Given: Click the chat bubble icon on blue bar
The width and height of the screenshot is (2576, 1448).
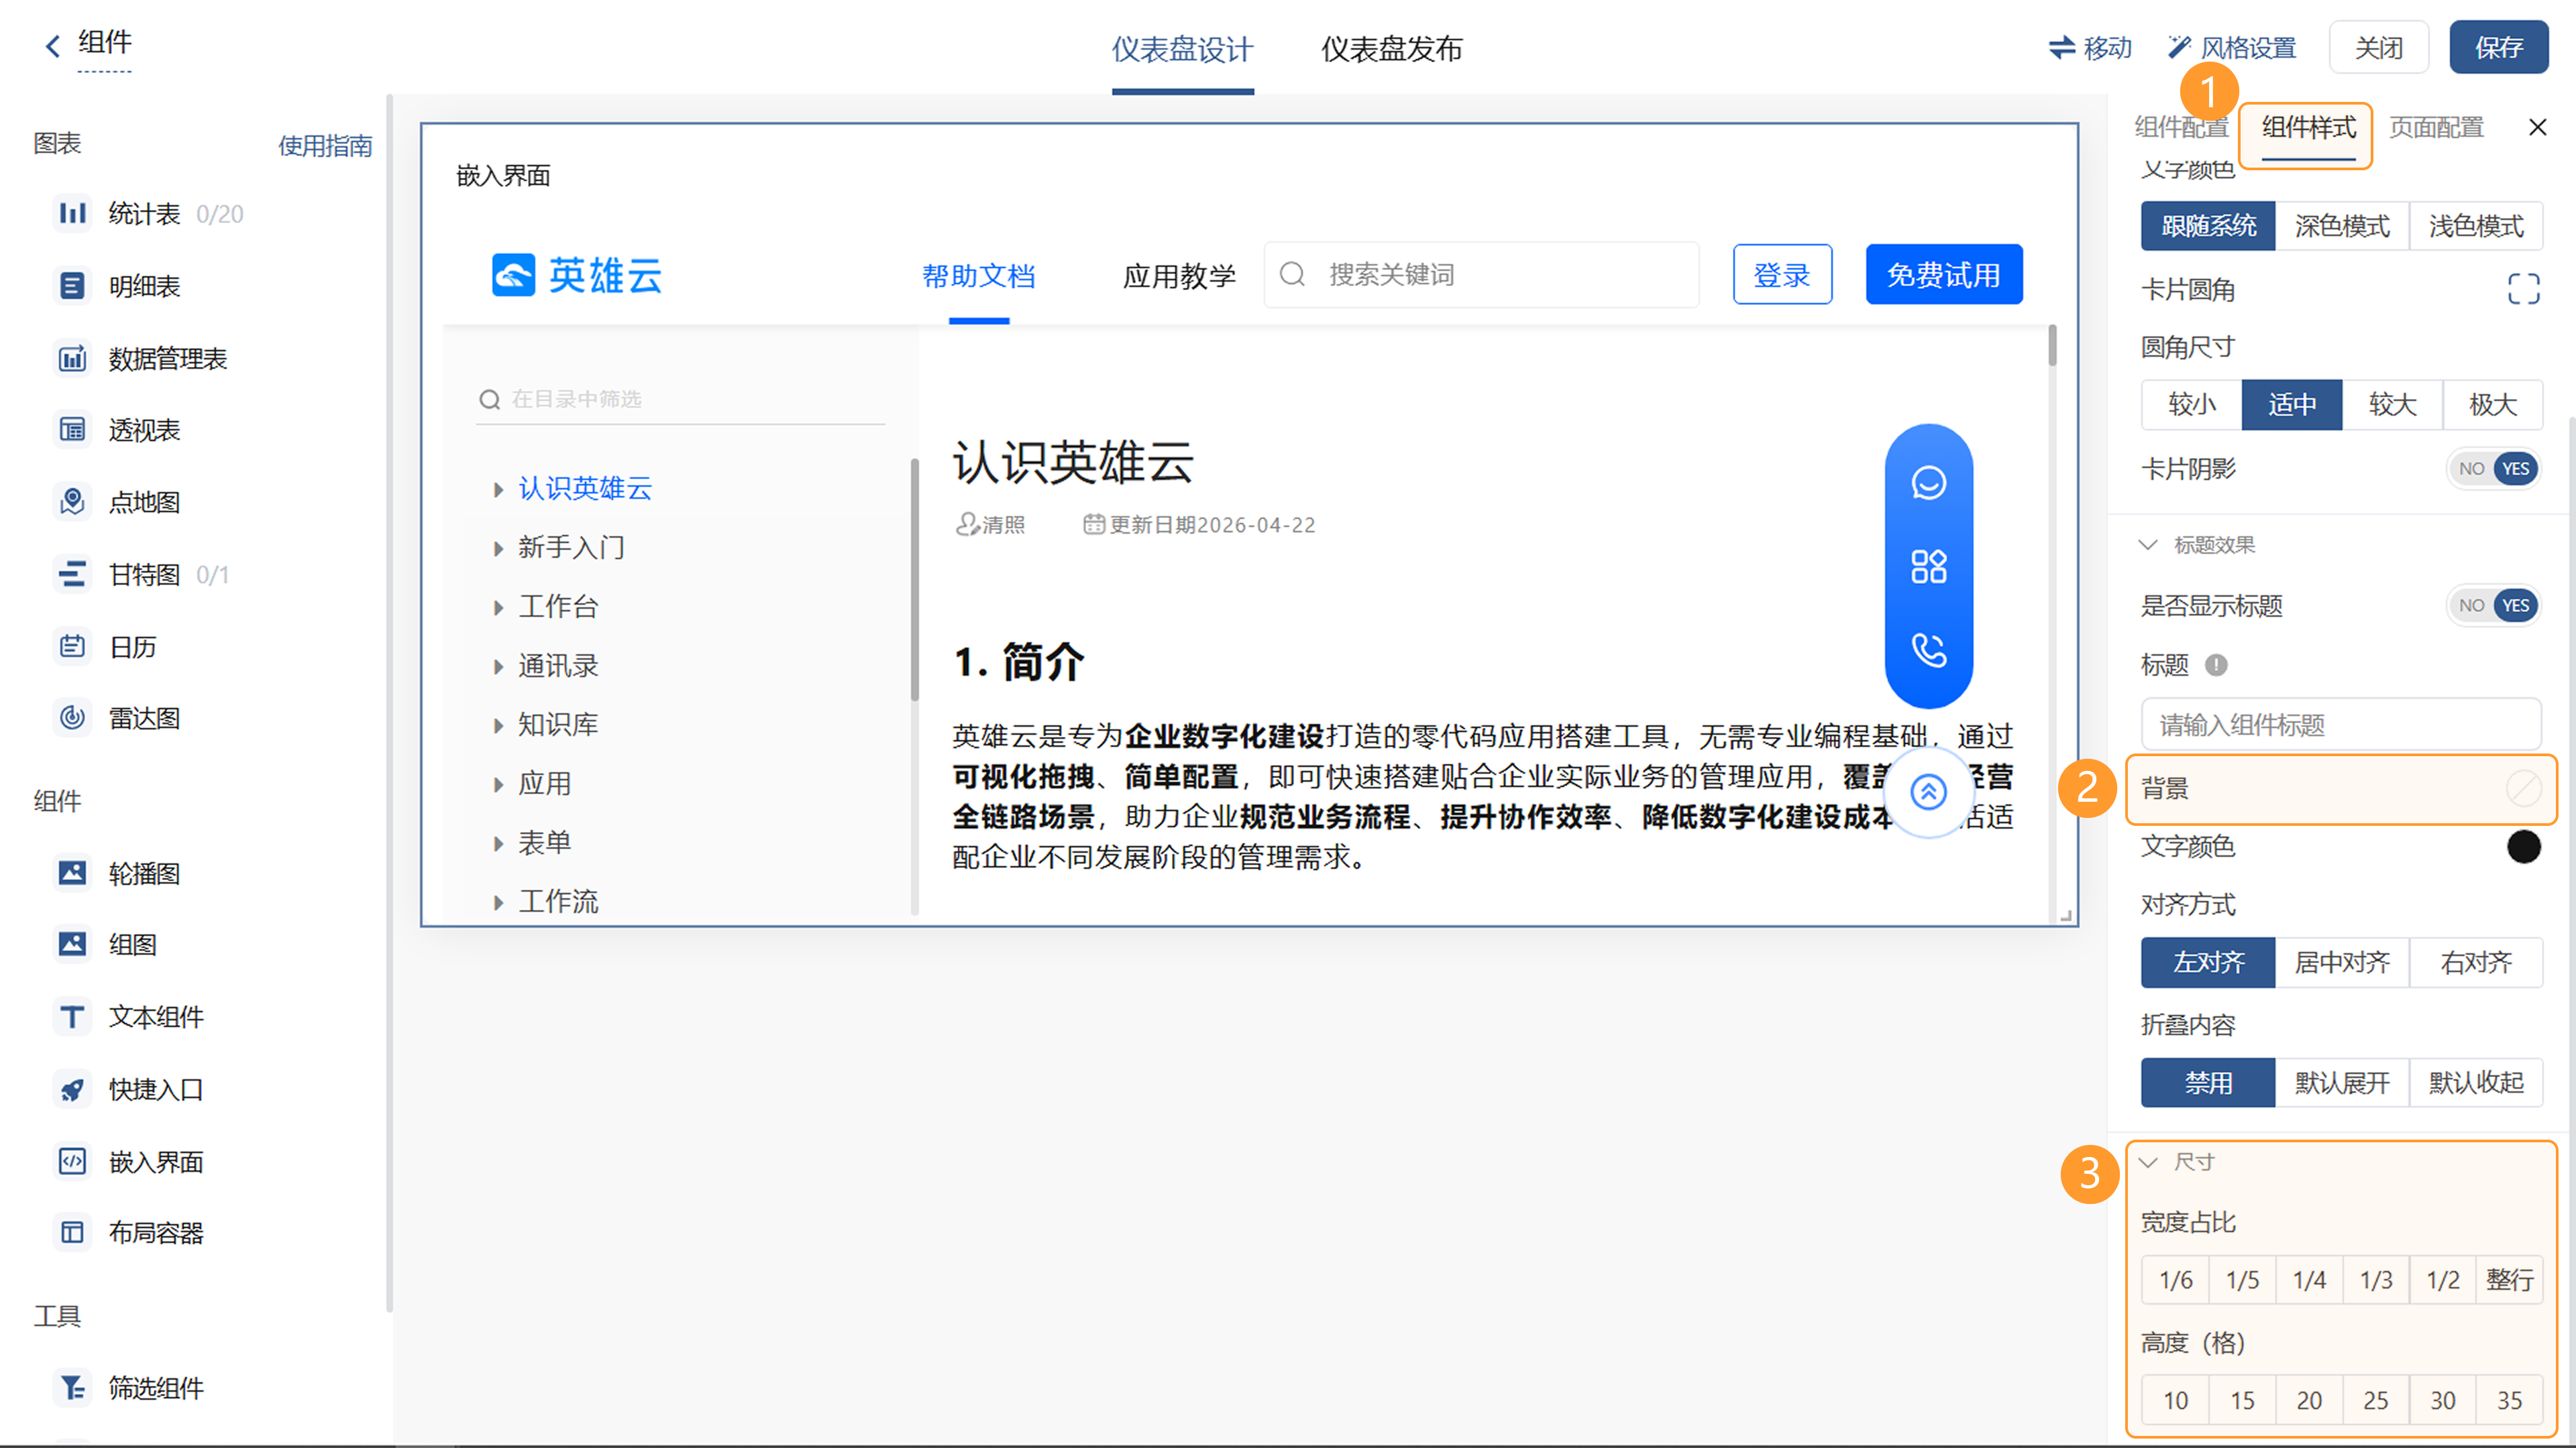Looking at the screenshot, I should (x=1928, y=483).
